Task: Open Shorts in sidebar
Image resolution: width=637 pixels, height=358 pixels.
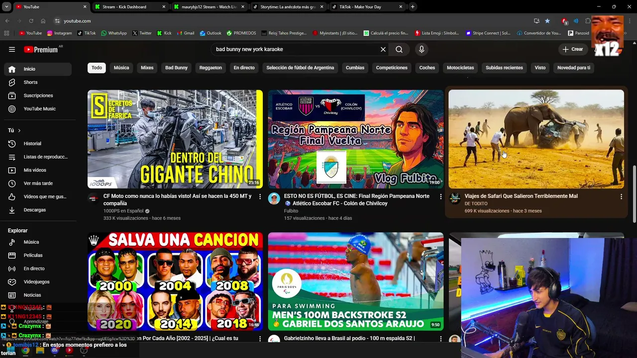Action: point(38,82)
